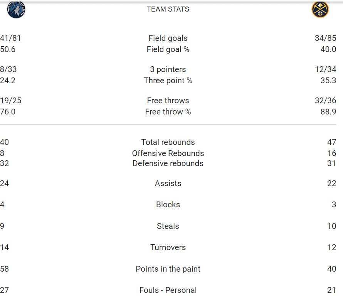This screenshot has height=299, width=343.
Task: Click the Offensive Rebounds label
Action: point(168,153)
